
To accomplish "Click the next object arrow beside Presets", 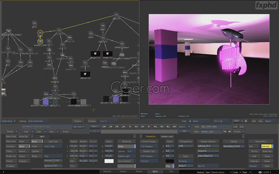I will pos(230,132).
